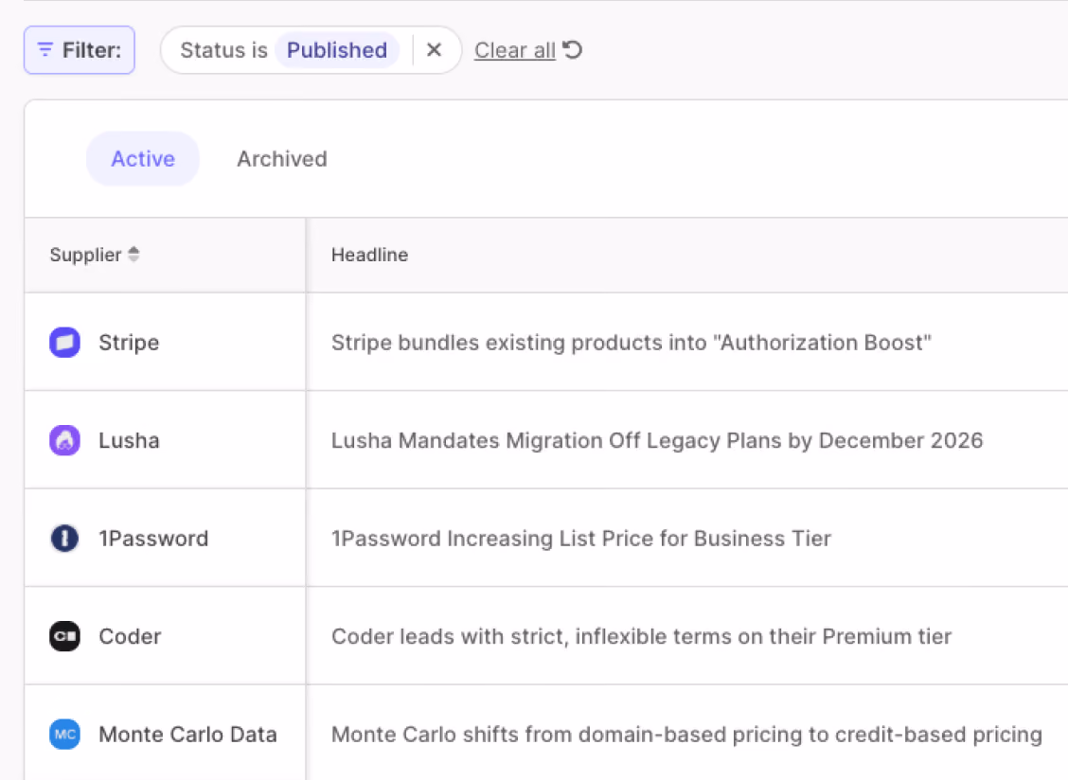Switch to the Archived tab
The image size is (1068, 780).
tap(282, 159)
